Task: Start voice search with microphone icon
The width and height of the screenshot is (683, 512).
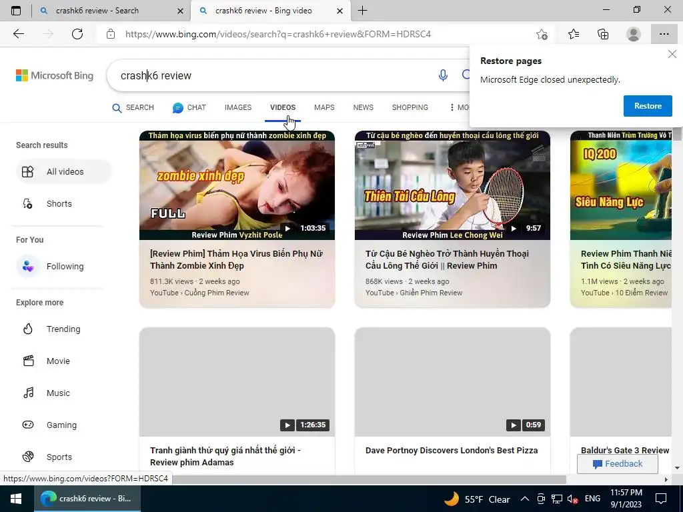Action: [x=443, y=75]
